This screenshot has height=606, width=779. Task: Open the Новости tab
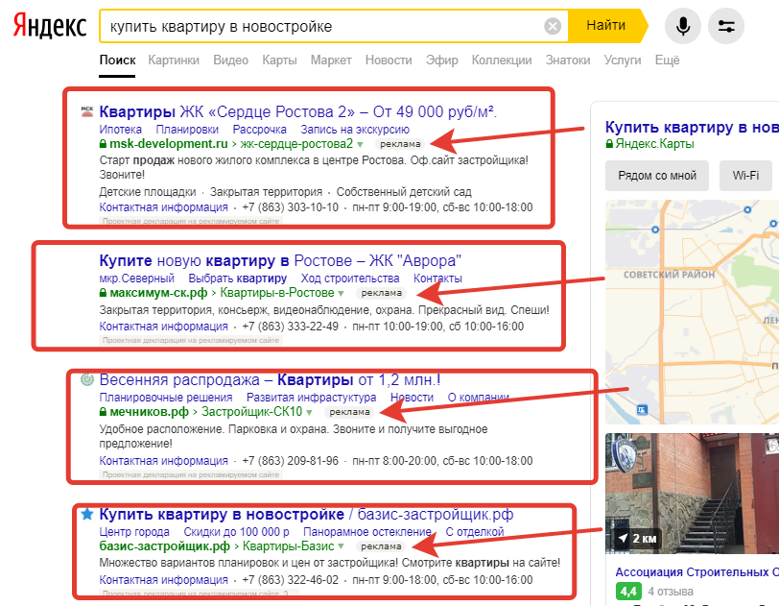[389, 61]
